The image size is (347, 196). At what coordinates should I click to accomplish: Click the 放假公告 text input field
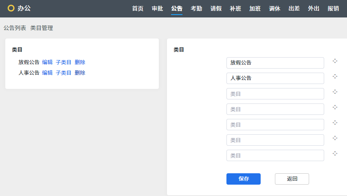[x=275, y=63]
